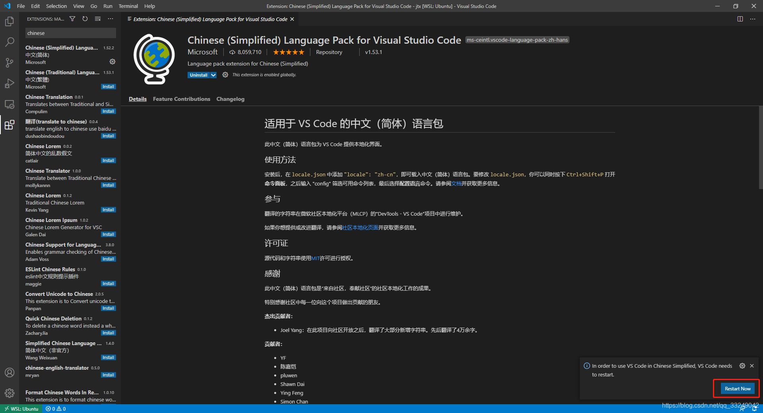Select Chinese Translator by mollykannn
763x413 pixels.
click(x=71, y=178)
